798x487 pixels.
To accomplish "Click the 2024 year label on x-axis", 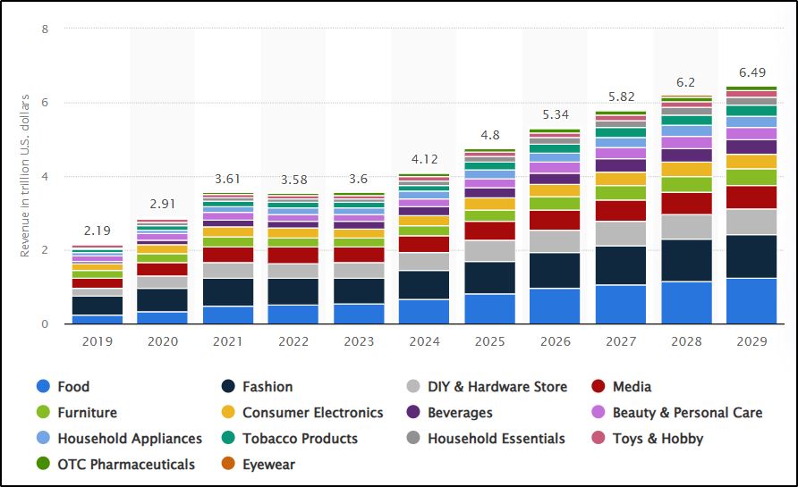I will click(424, 342).
